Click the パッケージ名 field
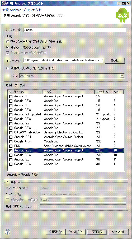Screen dimensions: 132x239 point(83,194)
